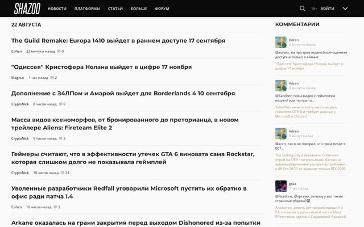This screenshot has width=364, height=227.
Task: Expand the header chevron dropdown
Action: (x=345, y=9)
